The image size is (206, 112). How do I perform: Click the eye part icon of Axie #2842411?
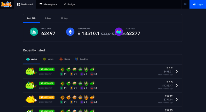pos(62,69)
